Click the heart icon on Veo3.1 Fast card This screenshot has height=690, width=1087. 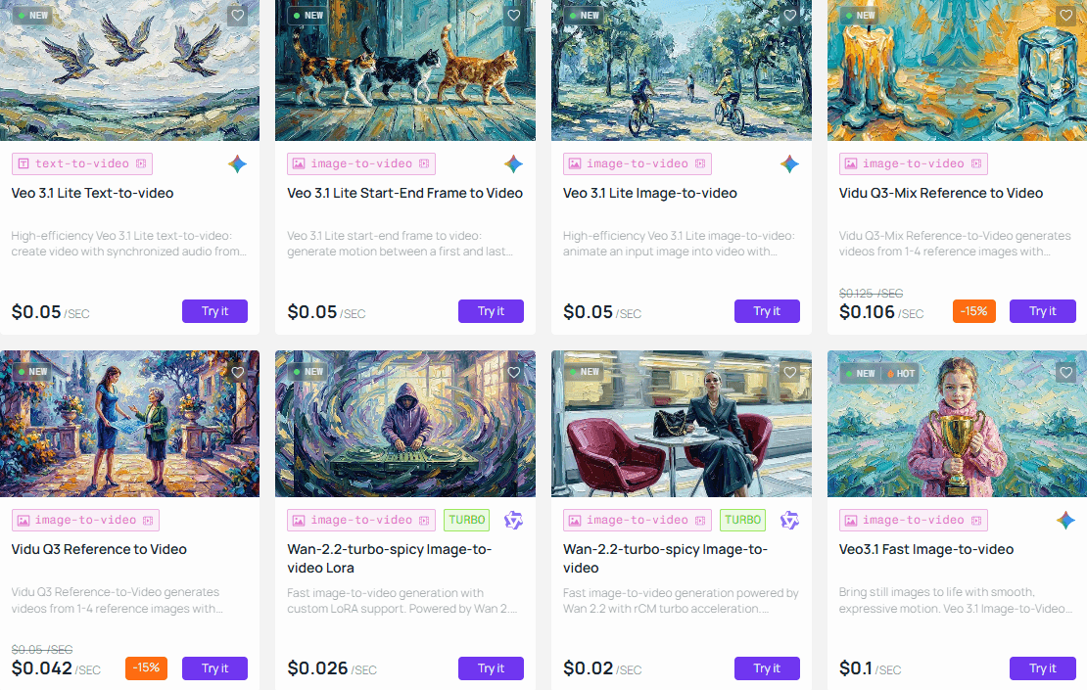pyautogui.click(x=1065, y=372)
